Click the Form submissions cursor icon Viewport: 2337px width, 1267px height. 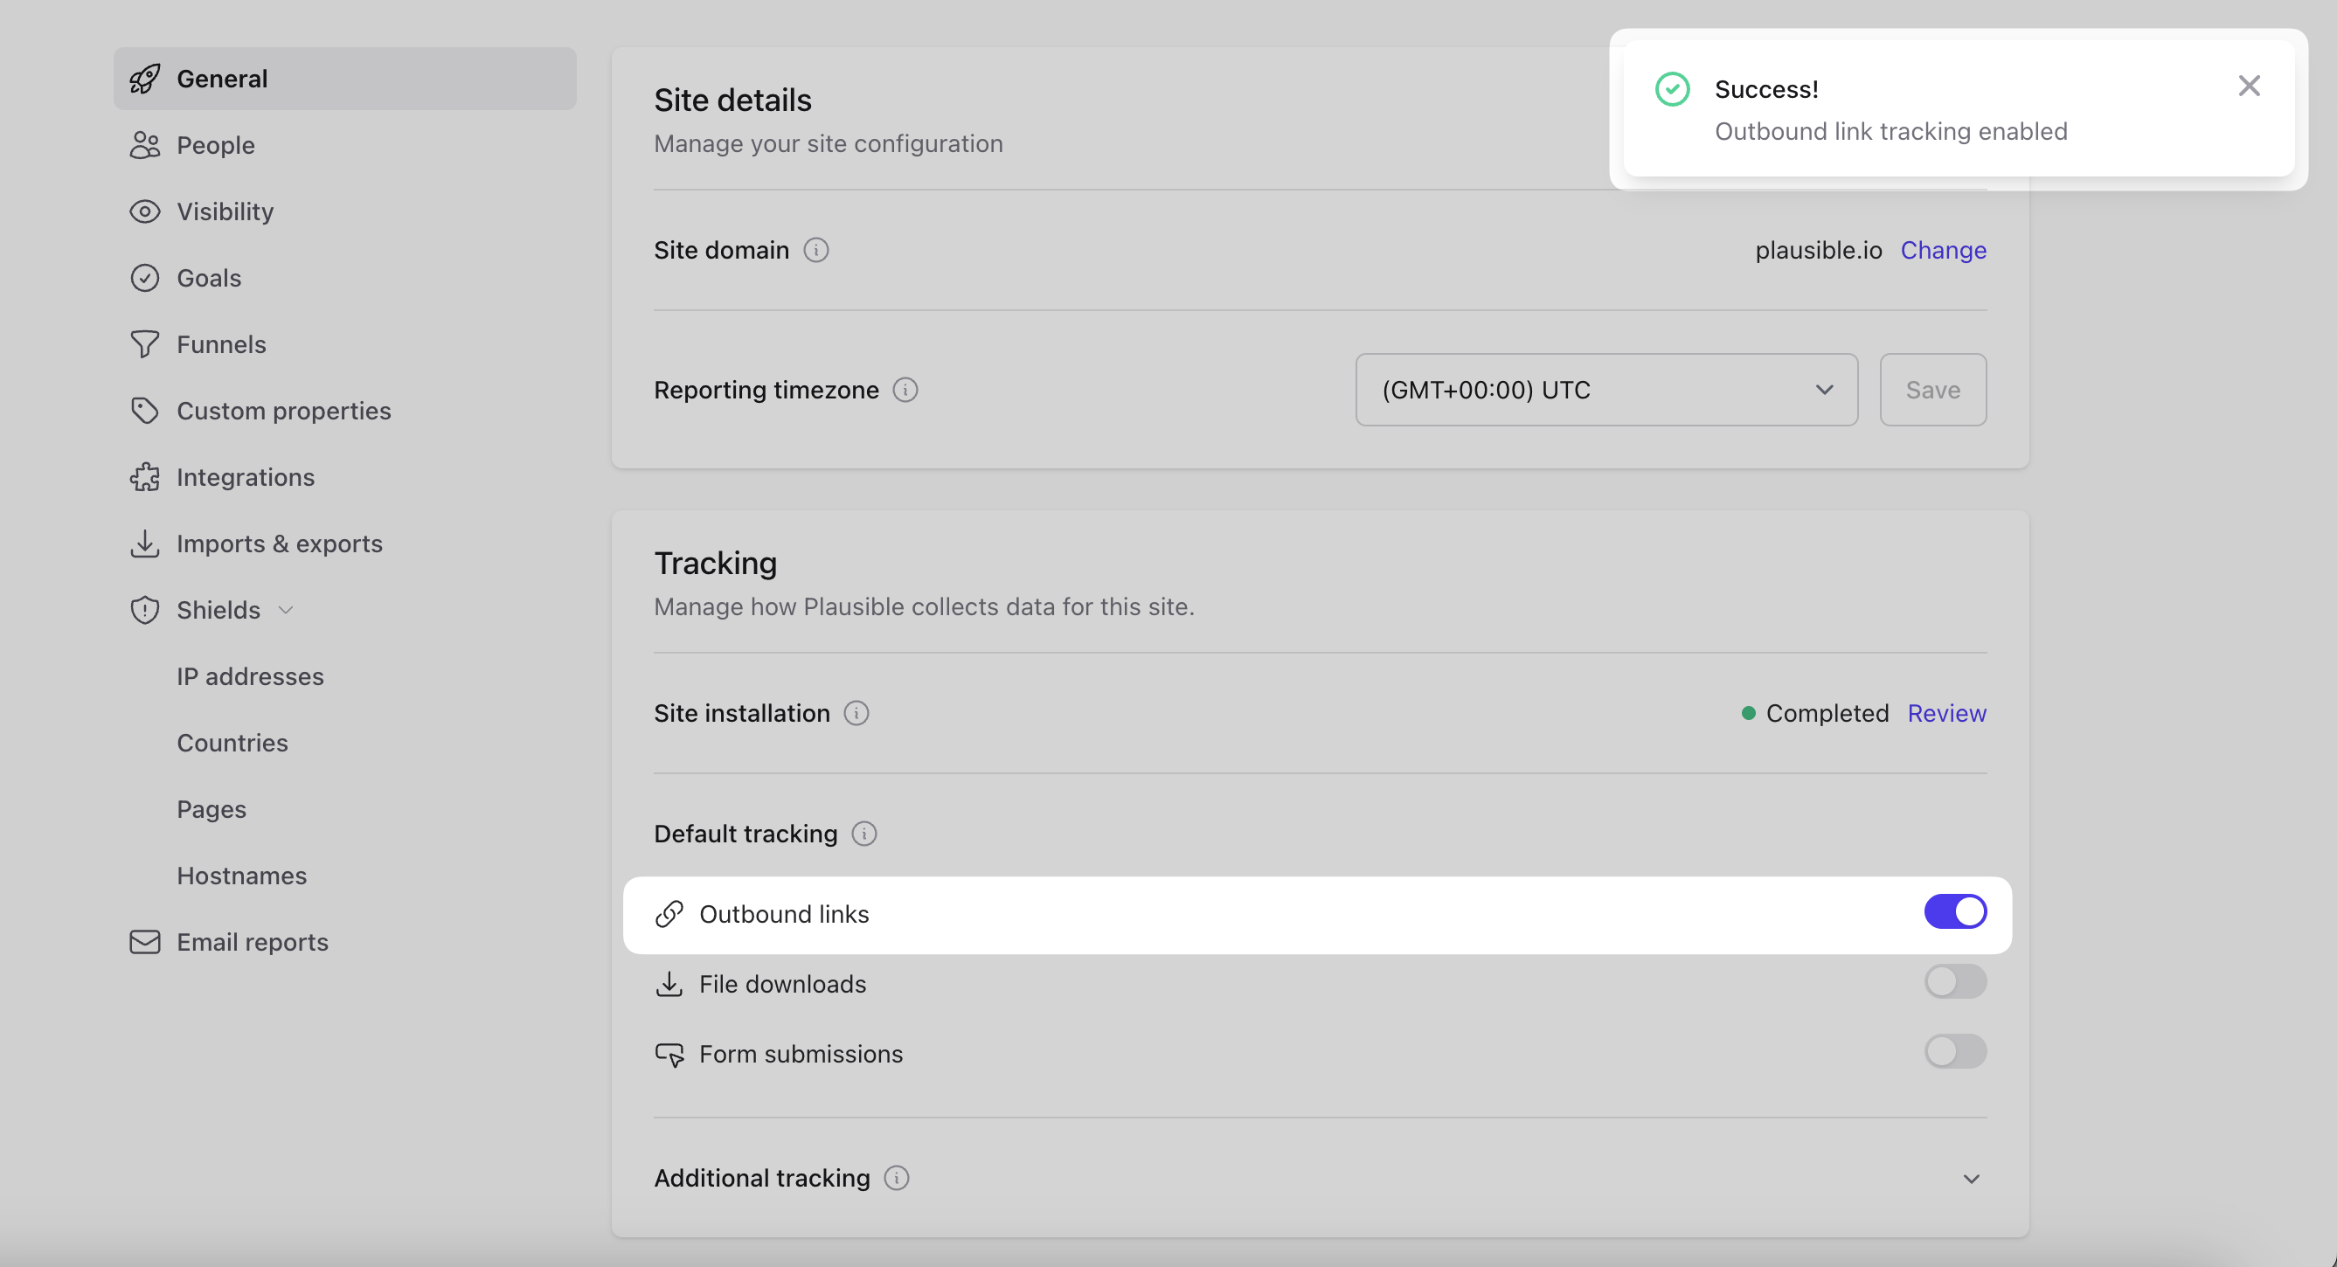tap(669, 1054)
